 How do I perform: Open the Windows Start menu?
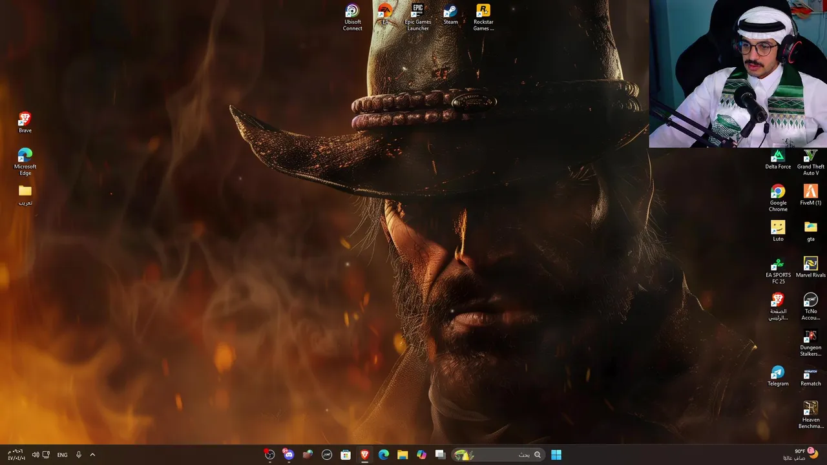tap(556, 455)
